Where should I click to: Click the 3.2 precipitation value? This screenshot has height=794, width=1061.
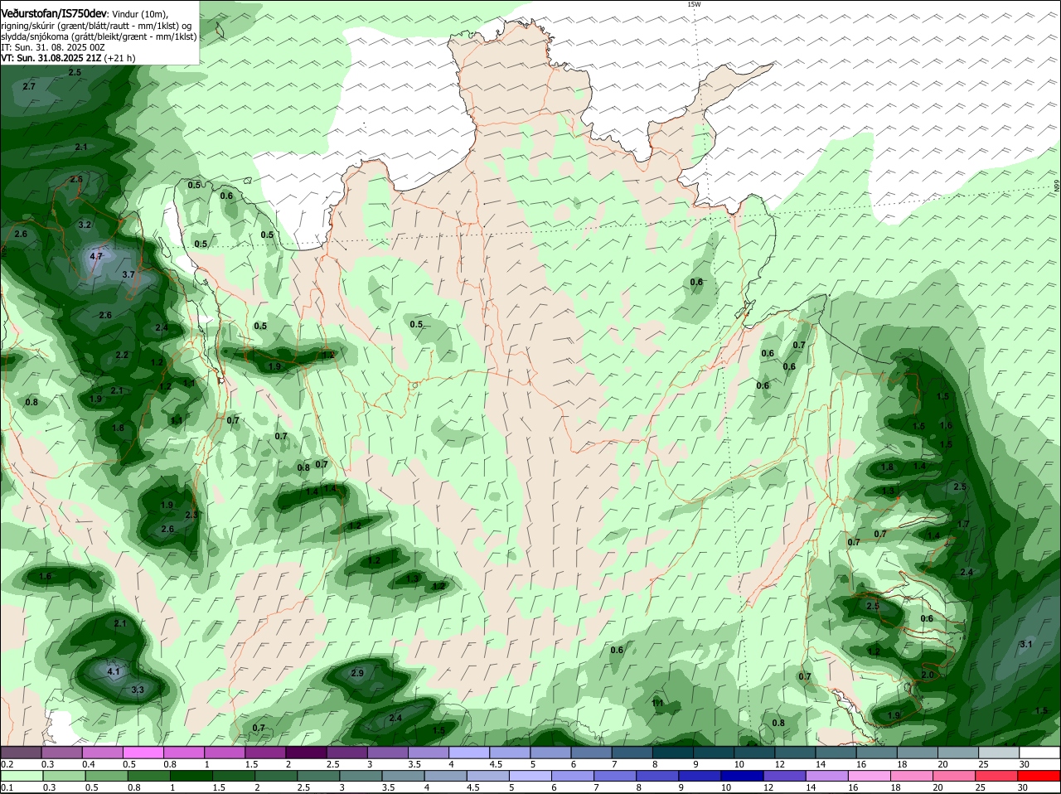tap(85, 225)
